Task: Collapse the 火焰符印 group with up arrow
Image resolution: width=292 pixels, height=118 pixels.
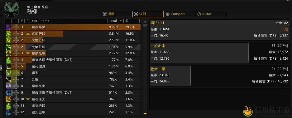Action: (x=28, y=34)
